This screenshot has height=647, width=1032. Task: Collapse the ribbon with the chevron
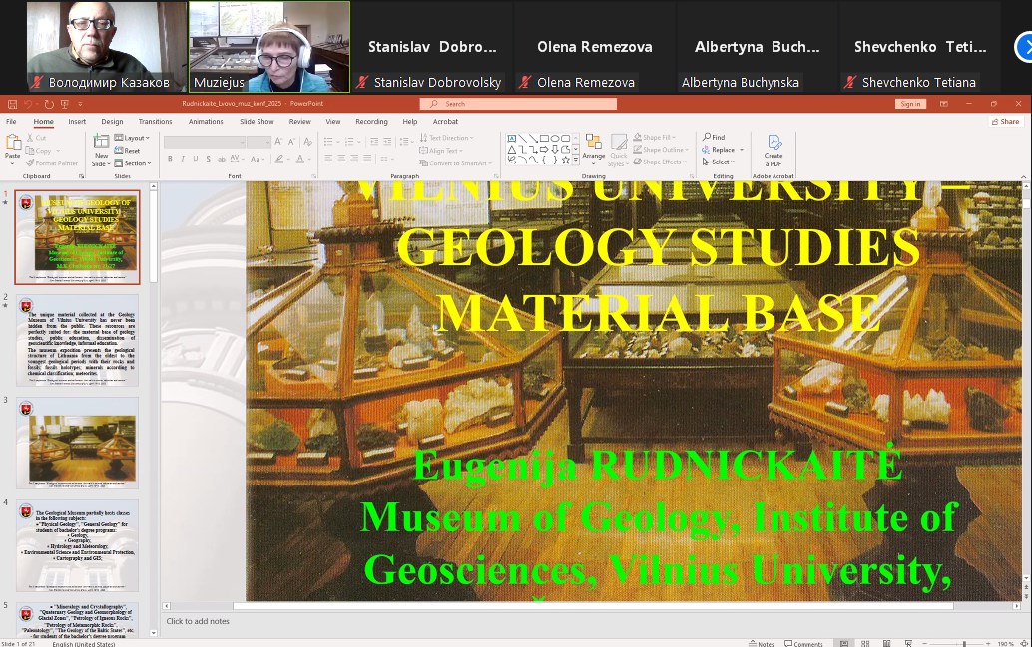click(x=1023, y=176)
